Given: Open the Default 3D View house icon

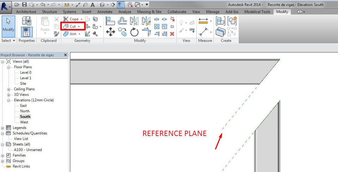Looking at the screenshot, I should tap(102, 5).
